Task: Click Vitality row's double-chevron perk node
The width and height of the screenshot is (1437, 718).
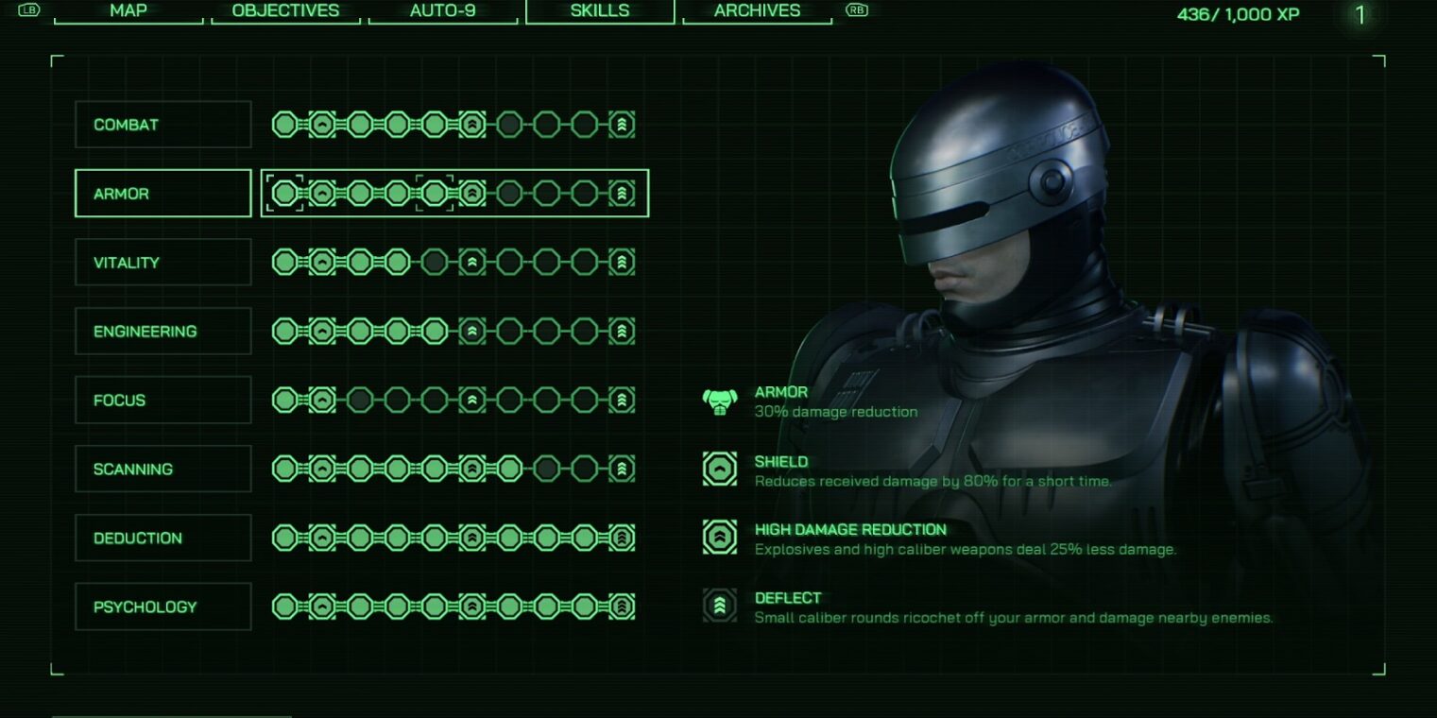Action: (471, 263)
